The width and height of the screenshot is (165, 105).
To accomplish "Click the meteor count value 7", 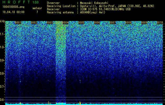I will (37, 12).
